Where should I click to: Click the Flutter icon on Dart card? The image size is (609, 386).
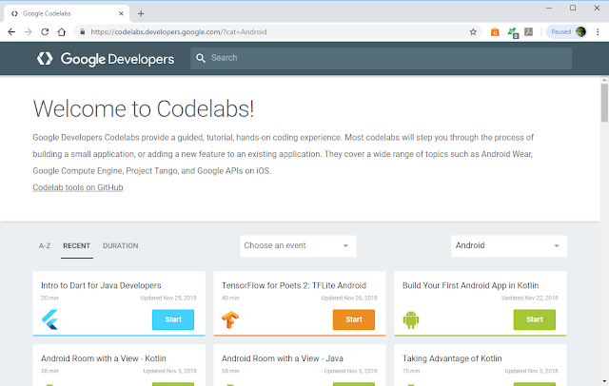[x=50, y=319]
